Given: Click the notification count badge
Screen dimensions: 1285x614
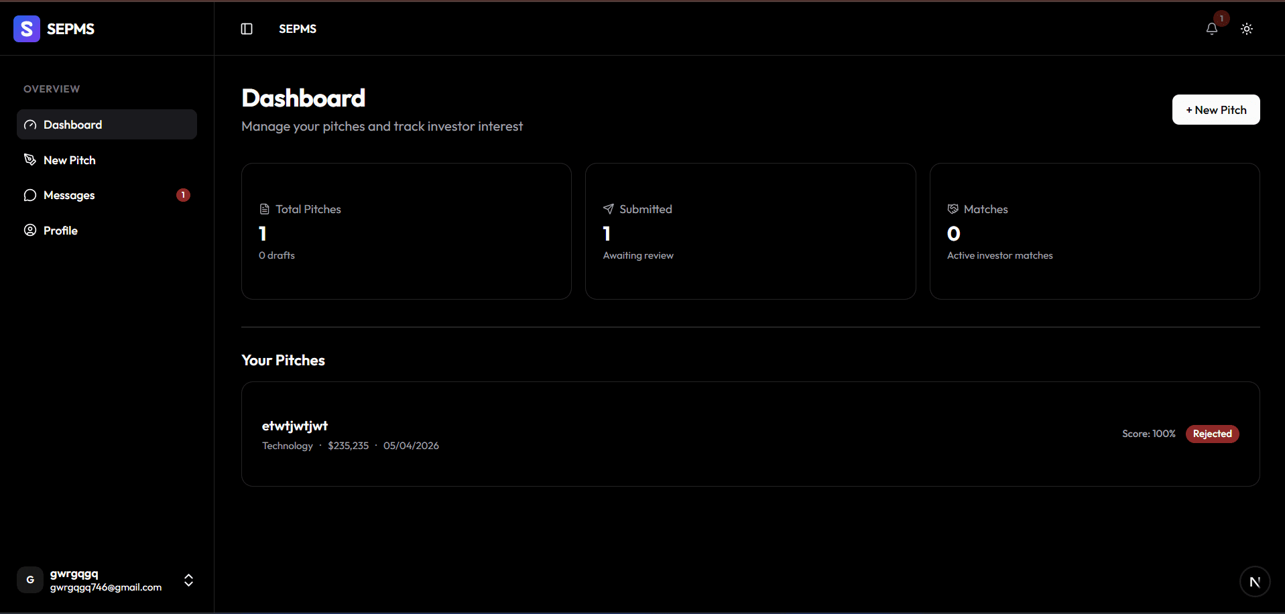Looking at the screenshot, I should [x=1221, y=19].
